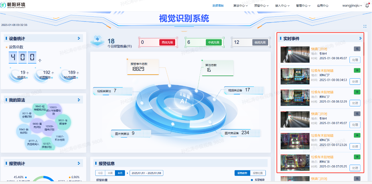This screenshot has width=372, height=184.
Task: Open more details for 设备统计 panel
Action: tap(79, 38)
